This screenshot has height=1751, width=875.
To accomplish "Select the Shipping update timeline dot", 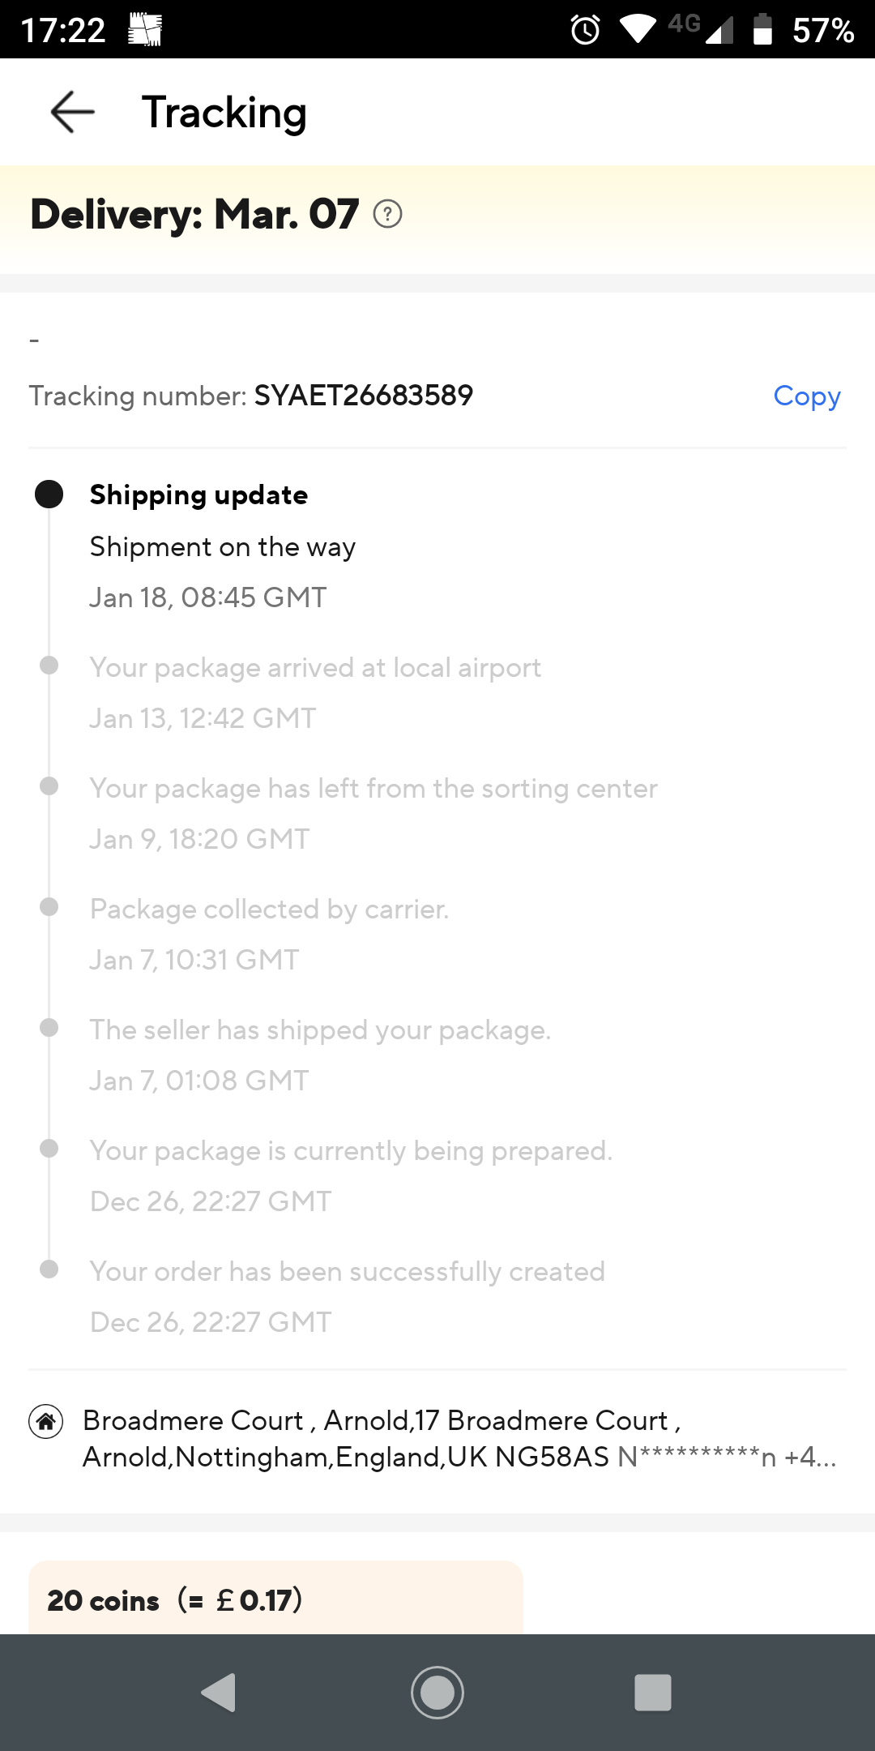I will click(x=49, y=494).
